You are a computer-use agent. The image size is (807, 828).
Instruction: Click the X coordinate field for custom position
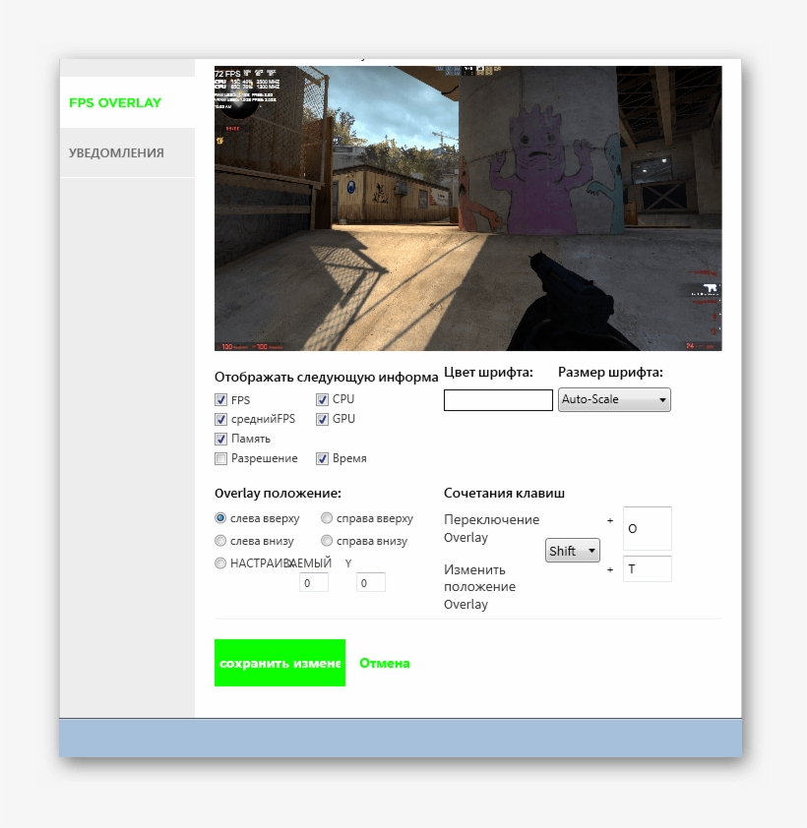[x=314, y=581]
